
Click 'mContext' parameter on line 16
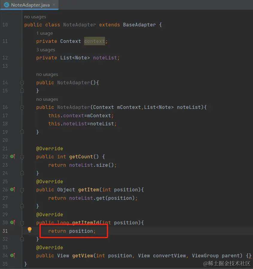coord(129,107)
